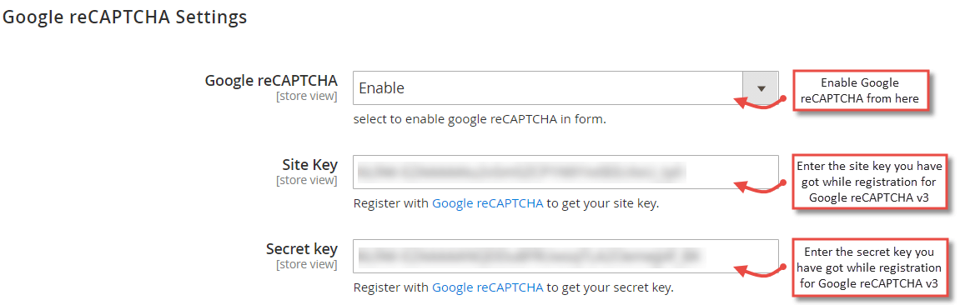The image size is (960, 305).
Task: Click the 'select to enable google reCAPTCHA' hint text
Action: (x=480, y=120)
